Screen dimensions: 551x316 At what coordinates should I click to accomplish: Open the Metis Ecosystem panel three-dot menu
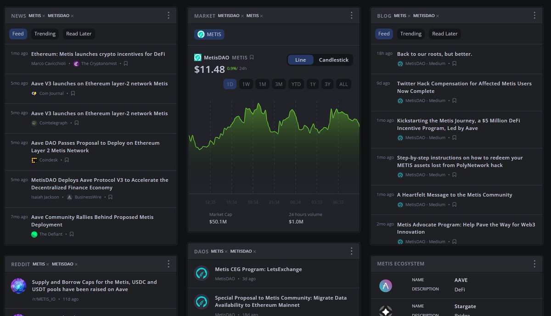[x=534, y=264]
